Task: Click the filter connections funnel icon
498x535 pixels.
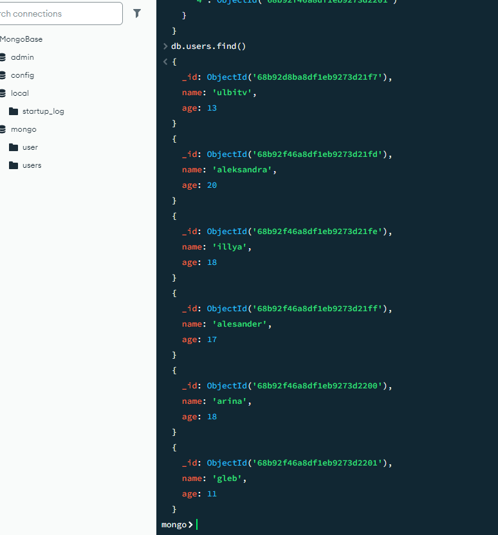Action: click(137, 14)
